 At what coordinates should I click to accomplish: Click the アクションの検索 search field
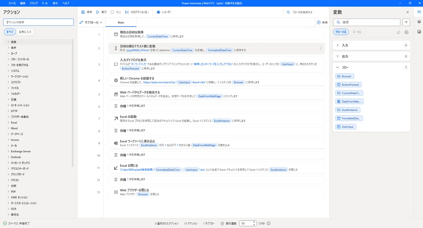coord(38,22)
